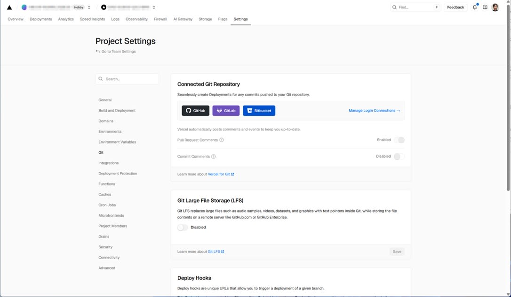
Task: Enable the Commit Comments toggle
Action: coord(399,156)
